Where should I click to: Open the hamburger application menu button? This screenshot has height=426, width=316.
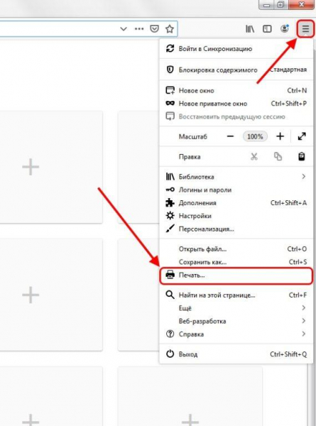(305, 28)
